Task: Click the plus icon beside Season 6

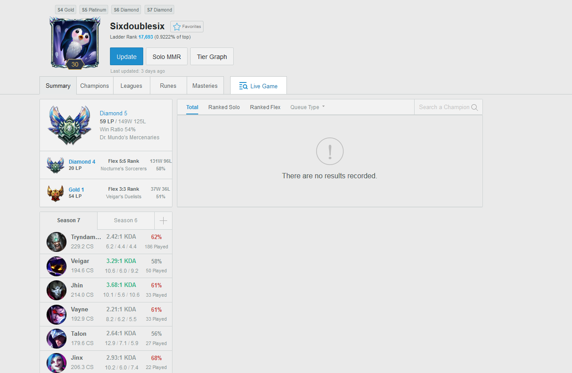Action: click(x=163, y=220)
